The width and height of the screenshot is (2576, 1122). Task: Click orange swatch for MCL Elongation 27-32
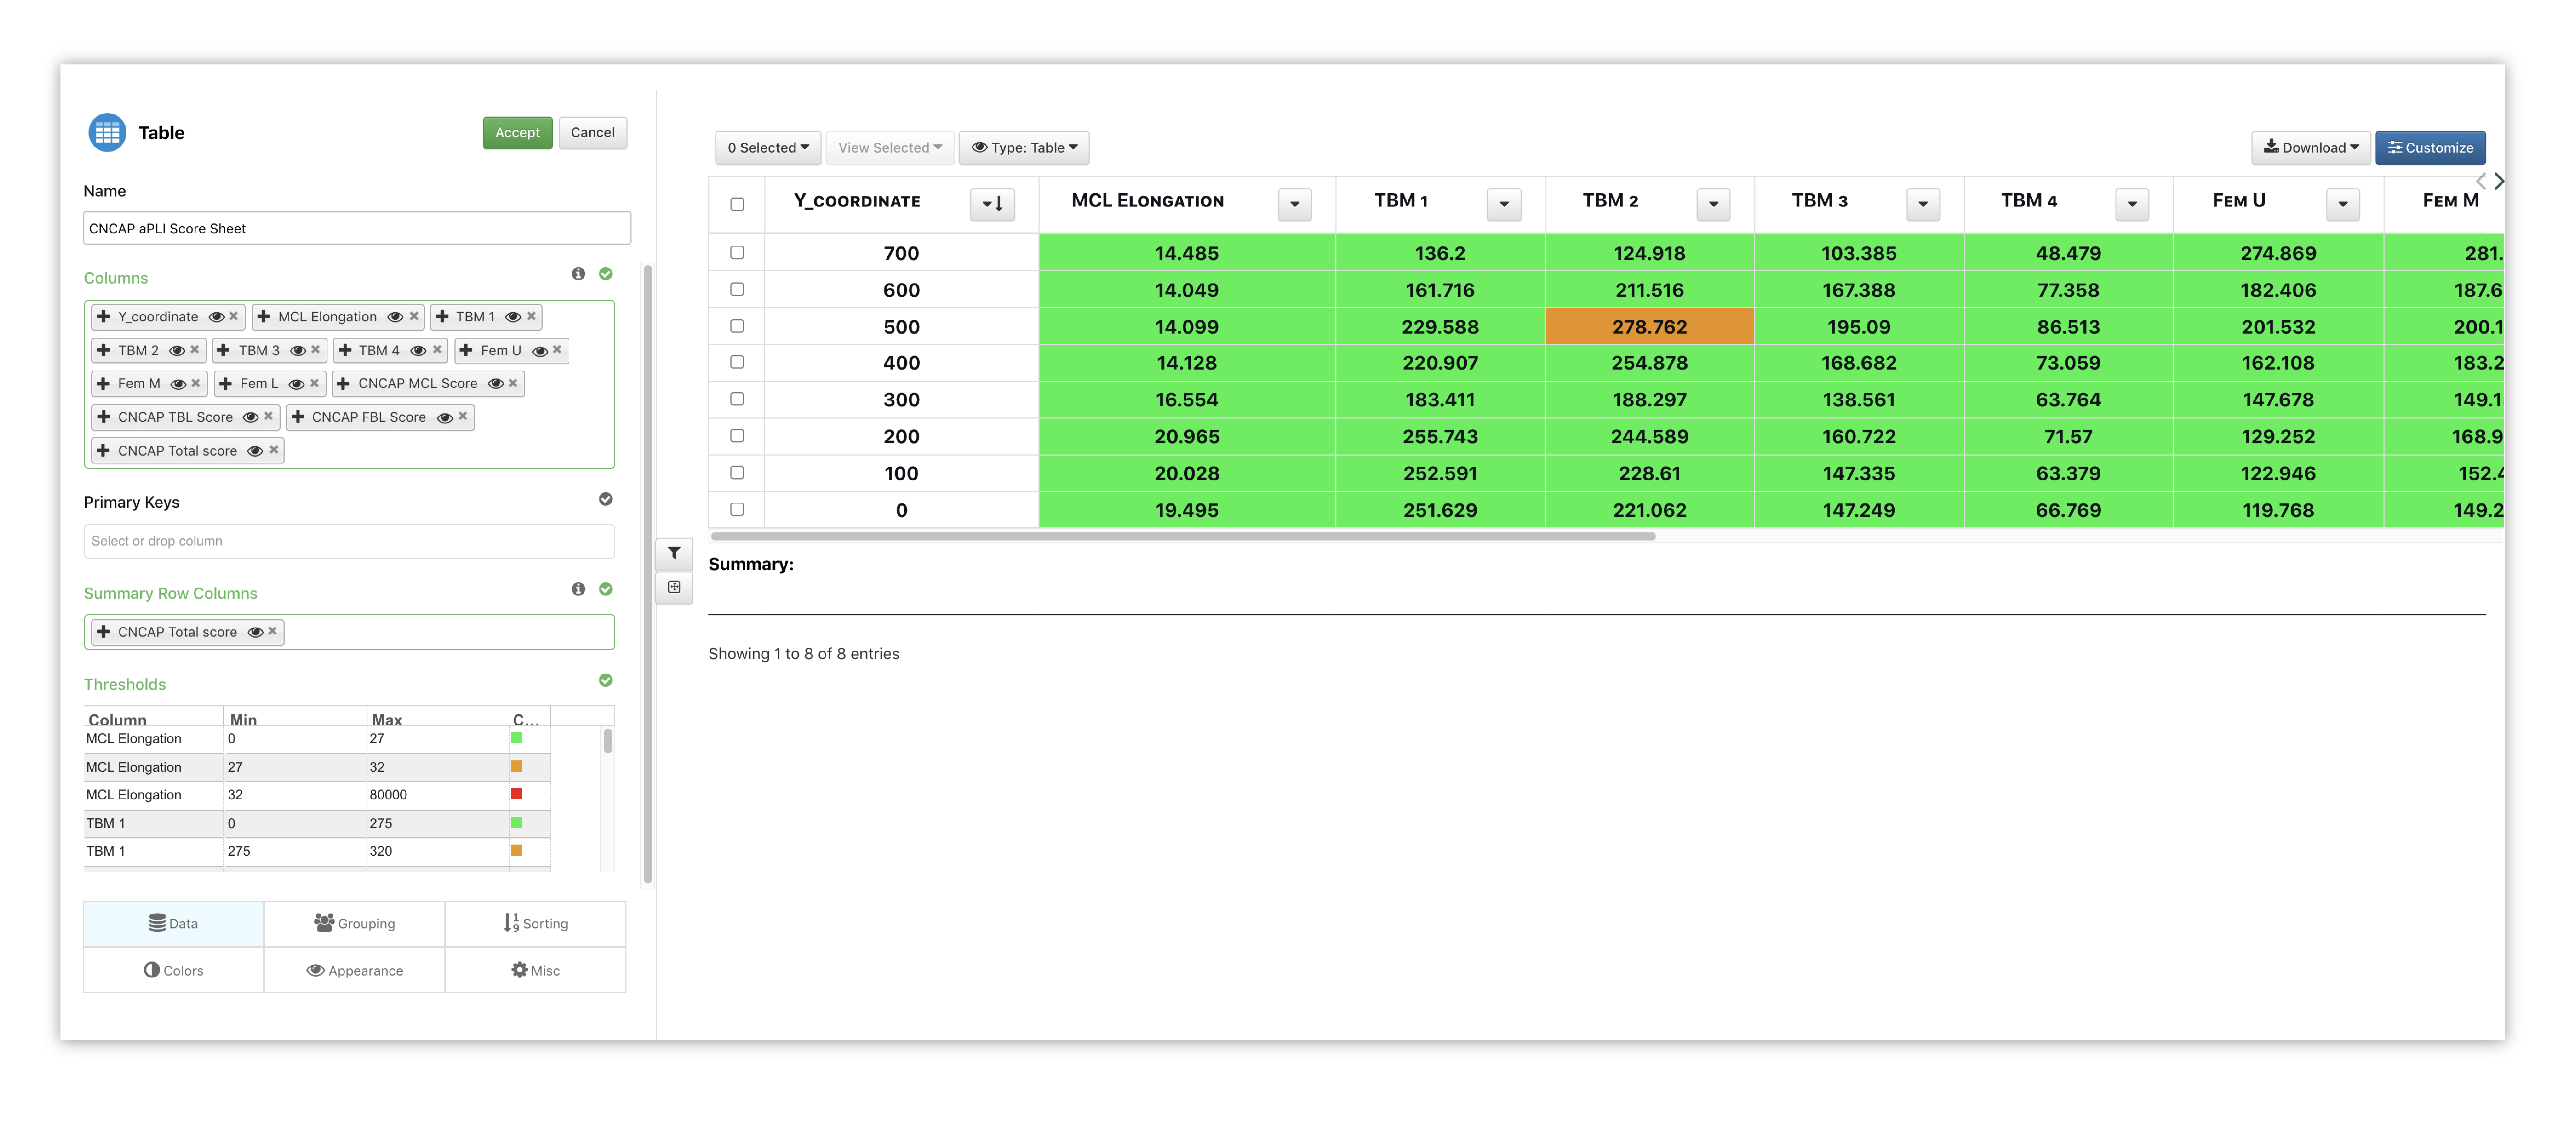point(517,766)
